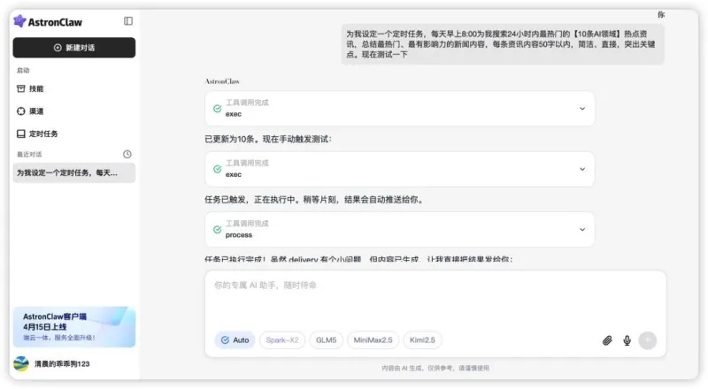Select the Spark-X2 model chip
The image size is (708, 389).
point(282,340)
